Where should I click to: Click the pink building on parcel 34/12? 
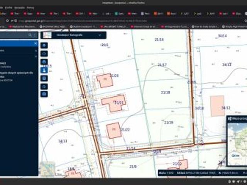coord(217,106)
